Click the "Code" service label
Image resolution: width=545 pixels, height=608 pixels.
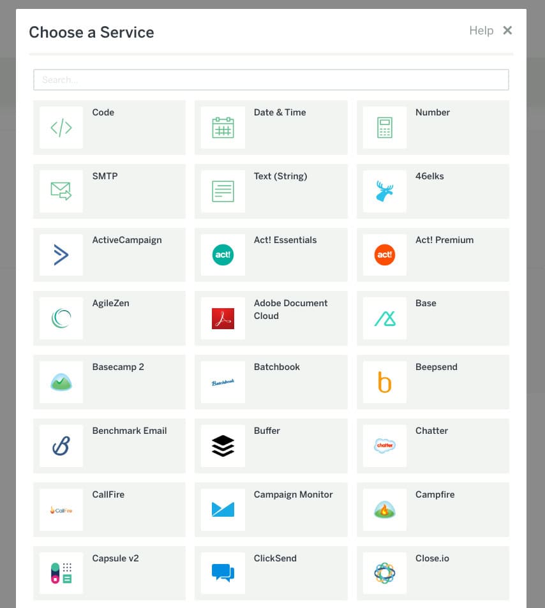103,112
